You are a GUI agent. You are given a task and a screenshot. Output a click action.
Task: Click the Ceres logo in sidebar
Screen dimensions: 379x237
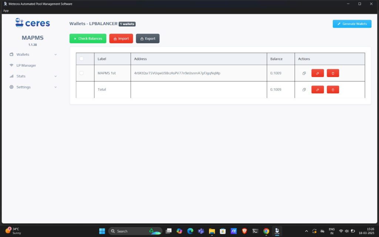[x=33, y=23]
